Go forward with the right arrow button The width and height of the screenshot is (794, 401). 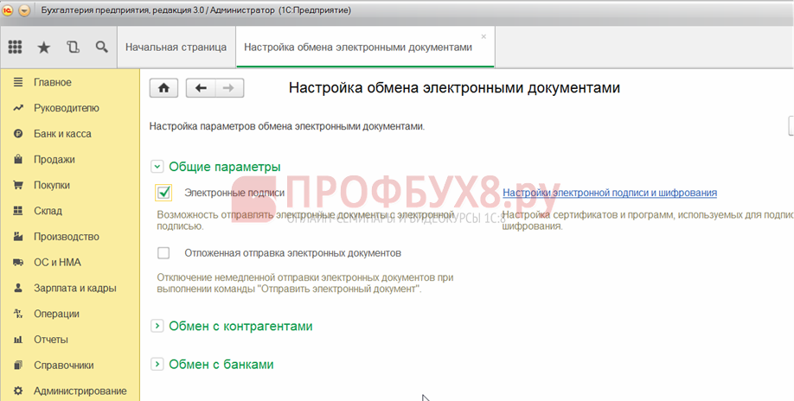229,88
